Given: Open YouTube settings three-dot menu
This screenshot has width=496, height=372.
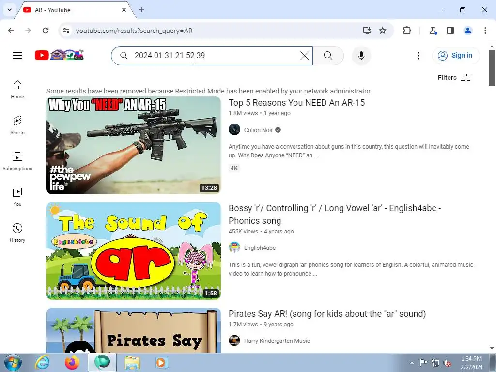Looking at the screenshot, I should pos(418,56).
